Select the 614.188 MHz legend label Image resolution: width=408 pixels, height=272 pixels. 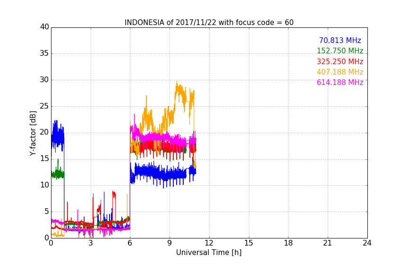point(340,83)
